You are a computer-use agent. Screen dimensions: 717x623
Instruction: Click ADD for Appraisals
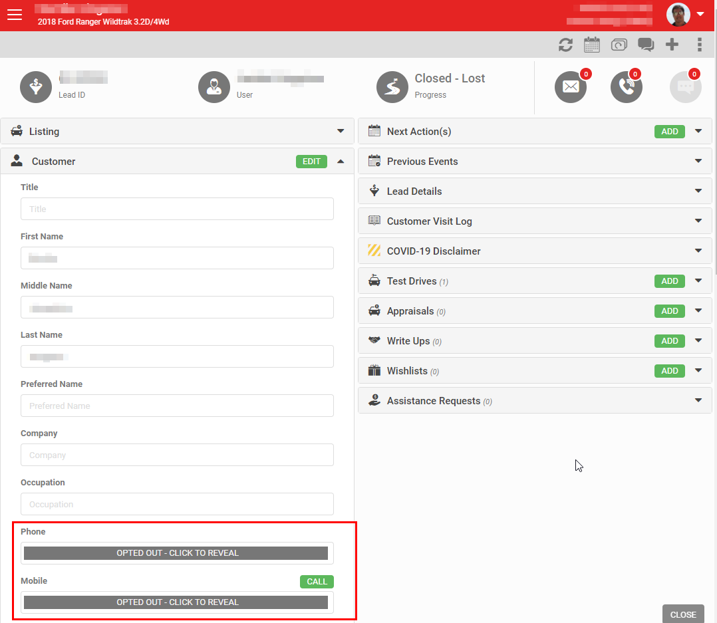(669, 311)
